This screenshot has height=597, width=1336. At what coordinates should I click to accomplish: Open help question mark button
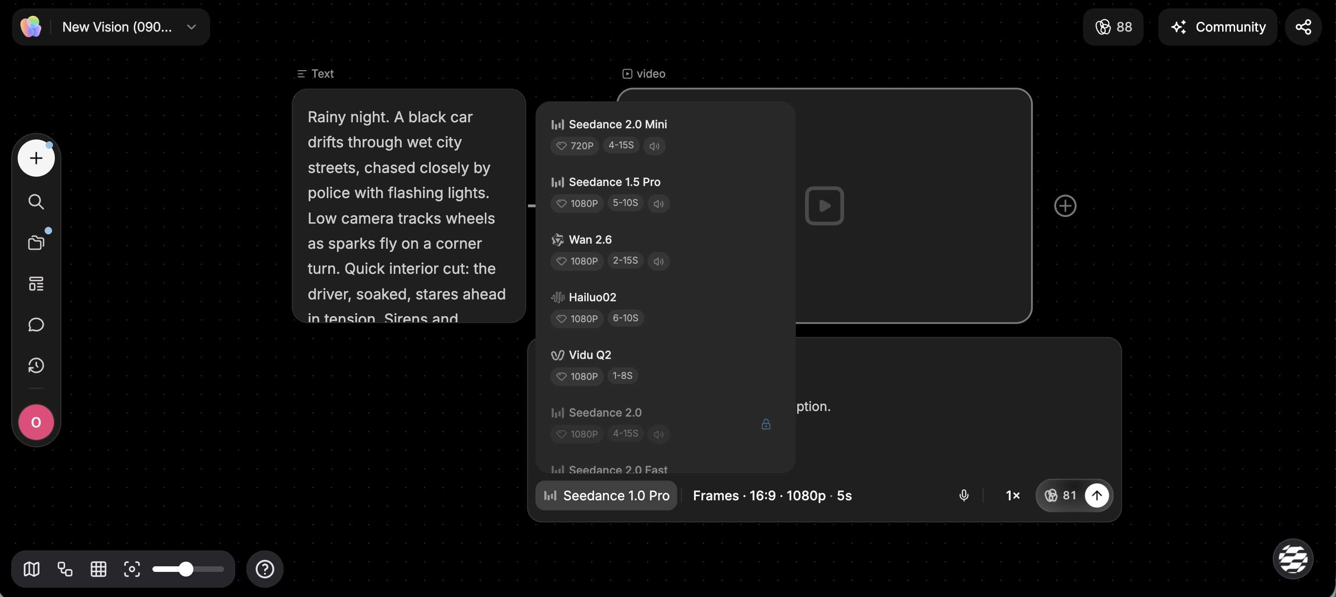point(265,569)
